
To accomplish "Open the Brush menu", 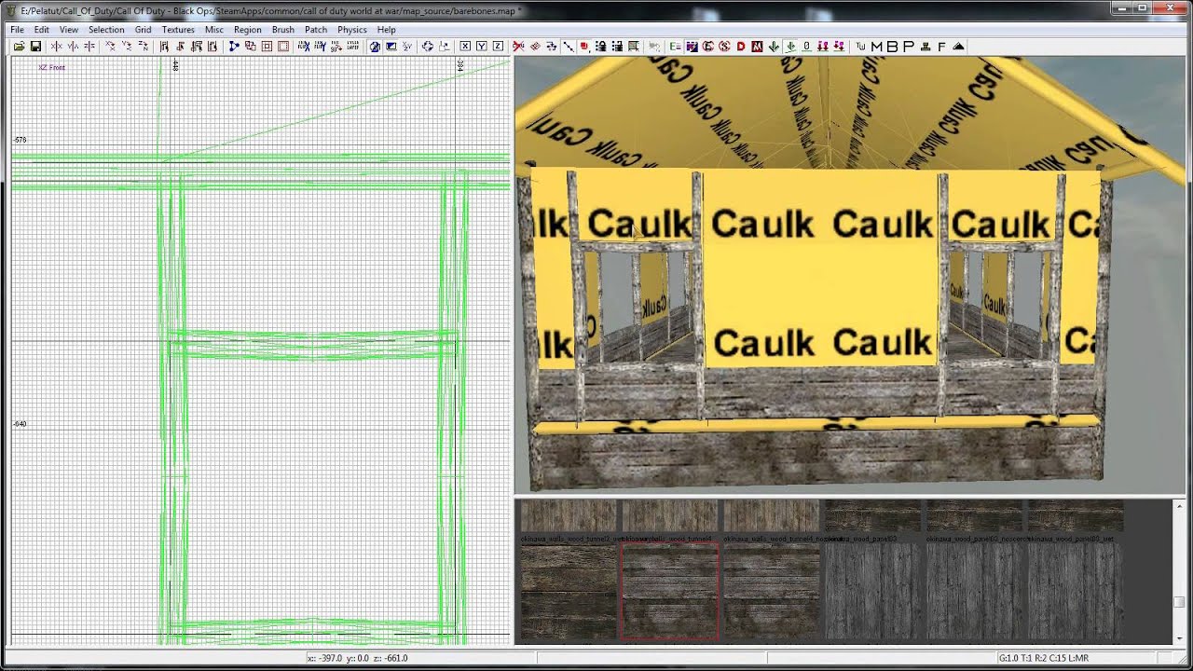I will click(282, 30).
